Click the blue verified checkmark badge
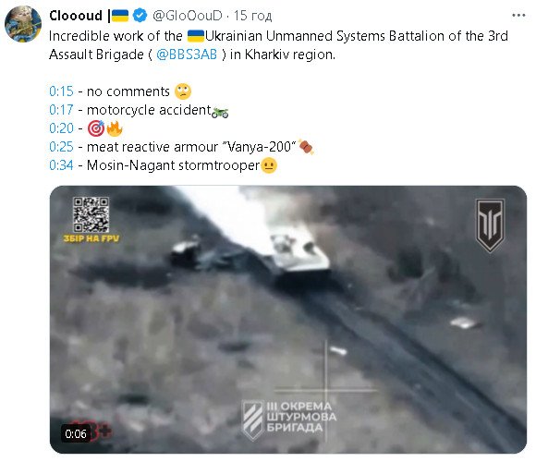Screen dimensions: 536x462 (x=140, y=16)
